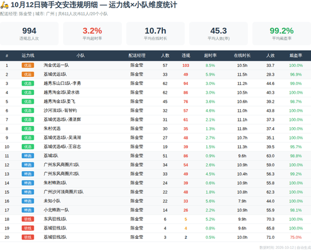The image size is (311, 250).
Task: Select team name 淘金优选一队
Action: coord(56,65)
